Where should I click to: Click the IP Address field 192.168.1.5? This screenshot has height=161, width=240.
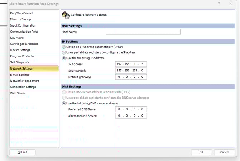[131, 64]
